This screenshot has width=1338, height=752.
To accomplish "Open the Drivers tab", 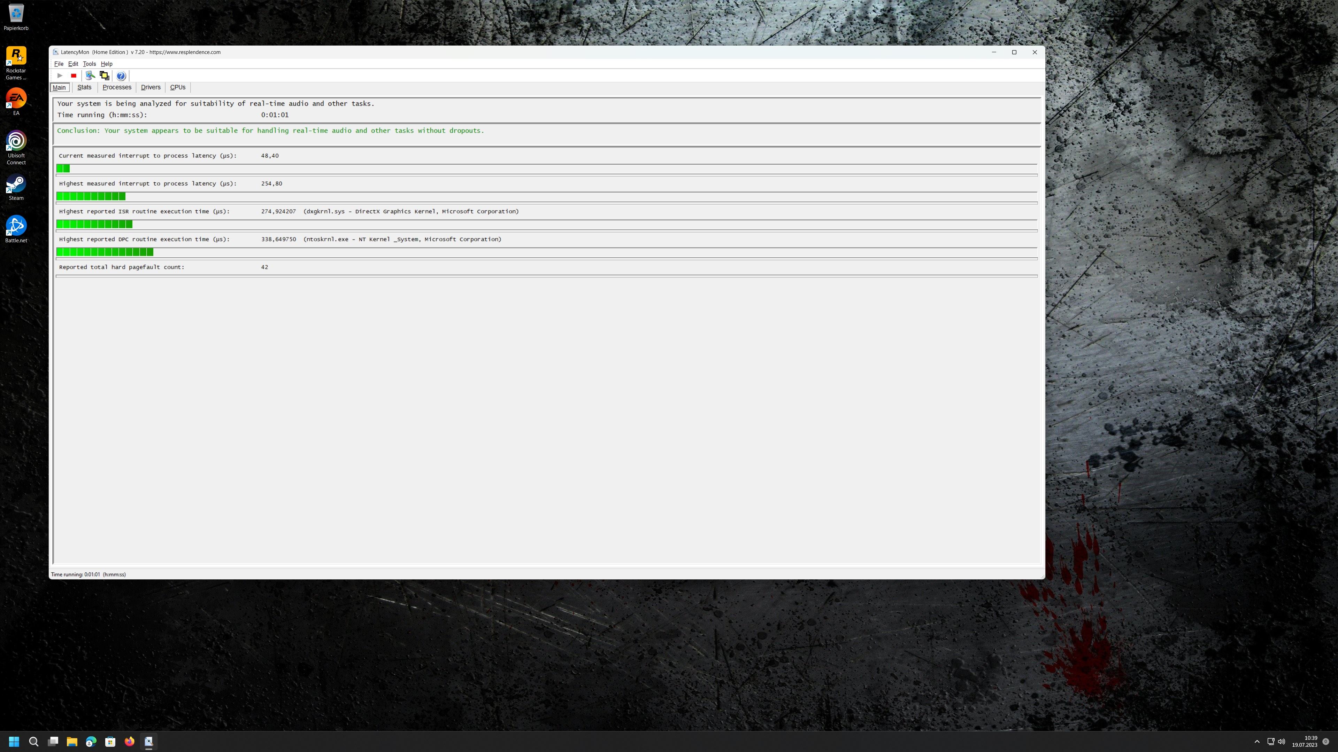I will [151, 87].
